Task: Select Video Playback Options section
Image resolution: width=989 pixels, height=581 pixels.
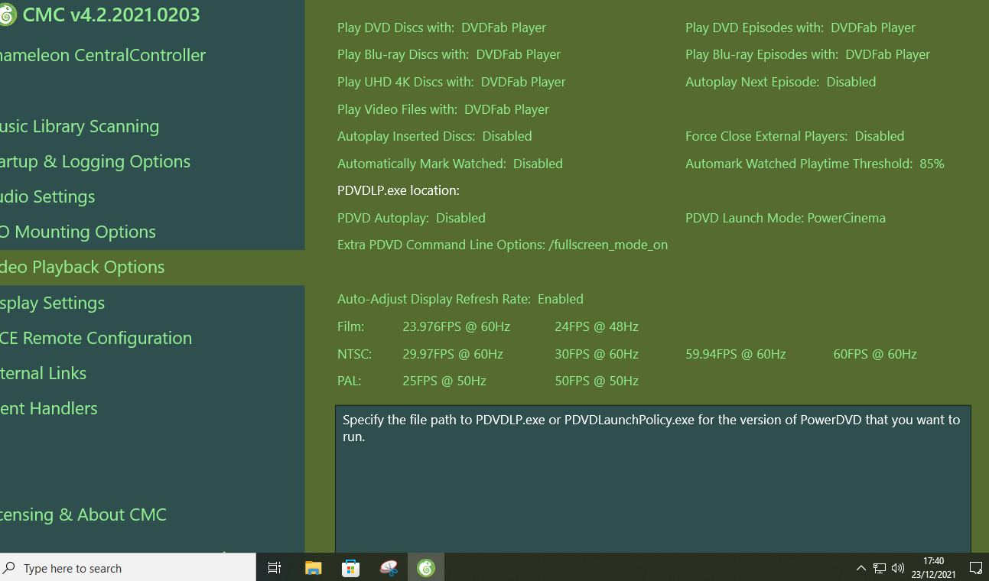Action: 152,267
